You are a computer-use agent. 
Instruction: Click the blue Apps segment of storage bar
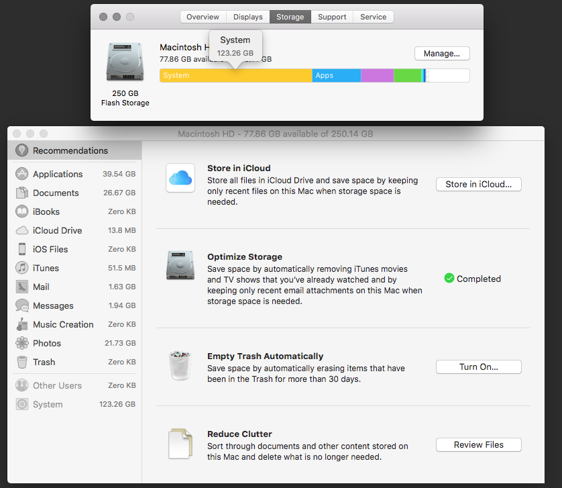coord(337,75)
